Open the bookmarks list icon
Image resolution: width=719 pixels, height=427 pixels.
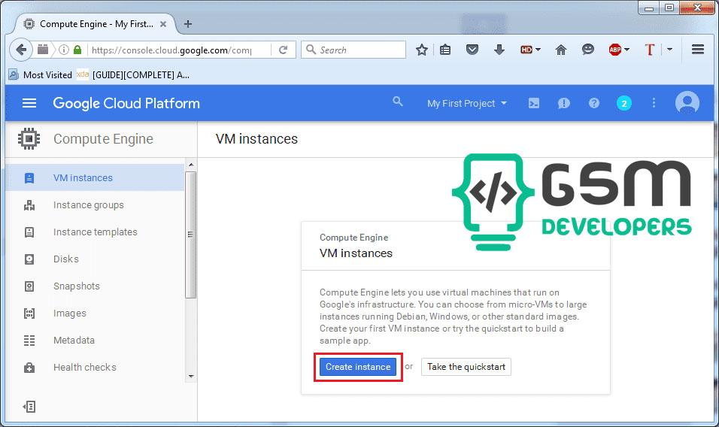tap(445, 50)
